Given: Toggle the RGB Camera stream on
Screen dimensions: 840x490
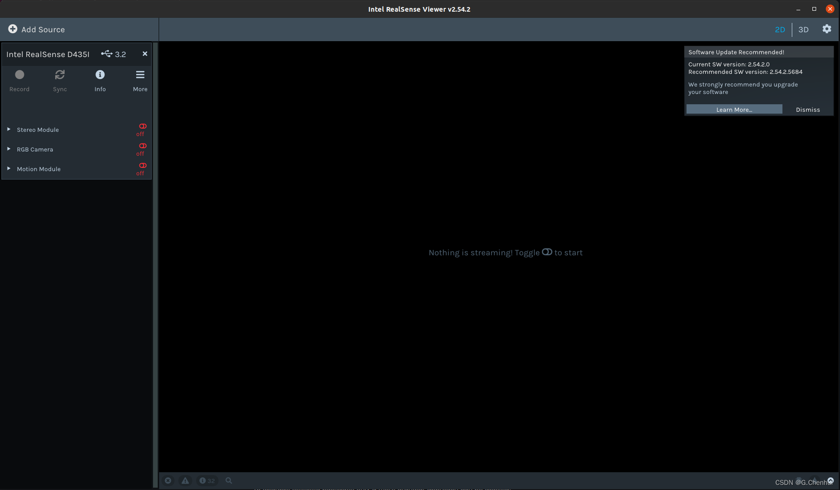Looking at the screenshot, I should click(x=142, y=146).
